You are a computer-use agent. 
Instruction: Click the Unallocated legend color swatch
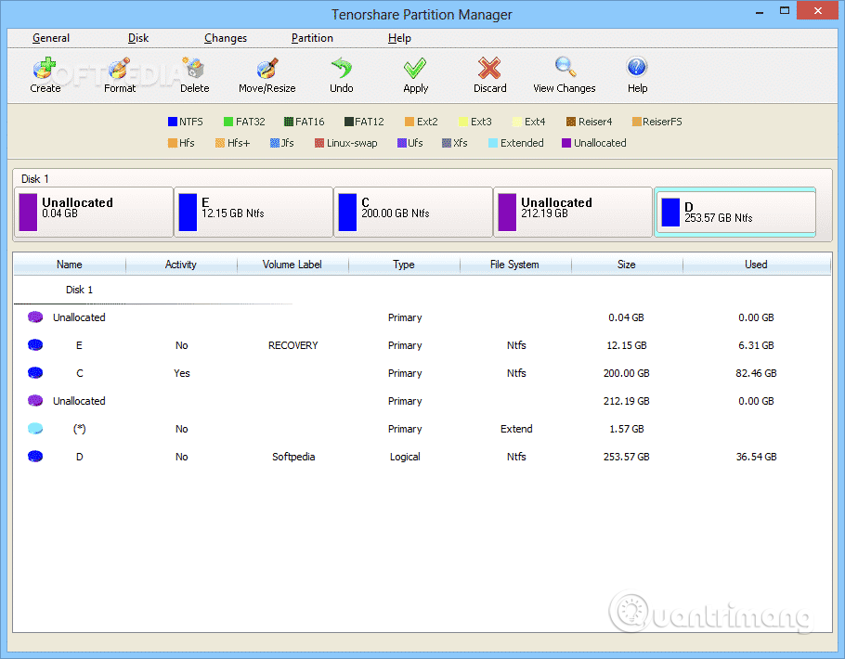pyautogui.click(x=565, y=143)
